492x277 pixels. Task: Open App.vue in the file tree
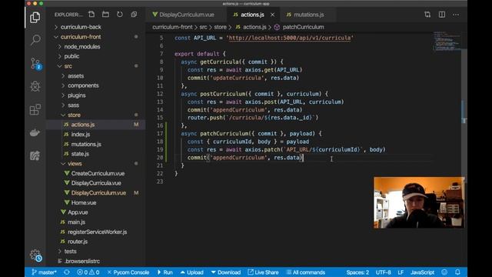(78, 212)
